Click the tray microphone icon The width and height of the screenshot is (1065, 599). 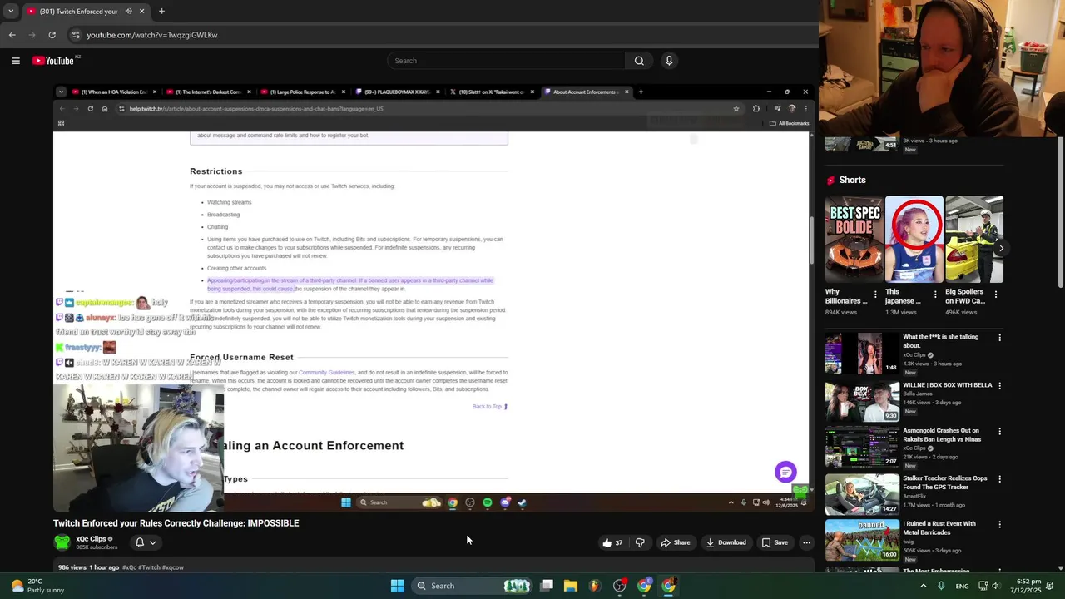tap(941, 586)
